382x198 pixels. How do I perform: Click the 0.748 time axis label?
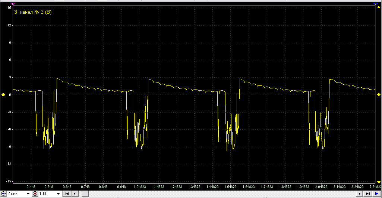tap(85, 187)
